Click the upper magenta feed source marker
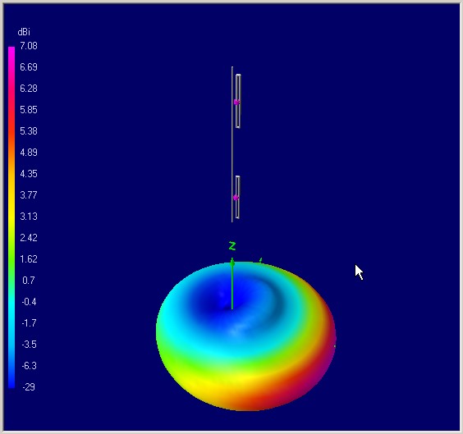The width and height of the screenshot is (463, 434). [x=236, y=102]
